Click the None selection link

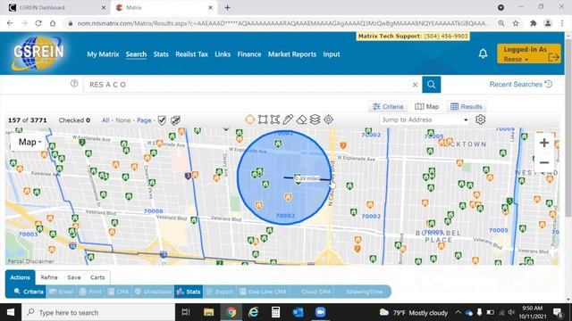[123, 120]
